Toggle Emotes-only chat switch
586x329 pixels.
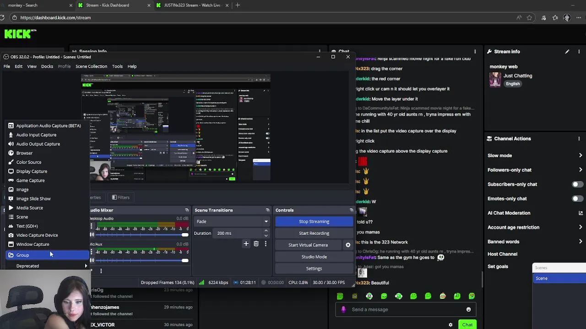pyautogui.click(x=577, y=199)
